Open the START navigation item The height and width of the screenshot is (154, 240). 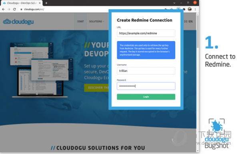(80, 22)
